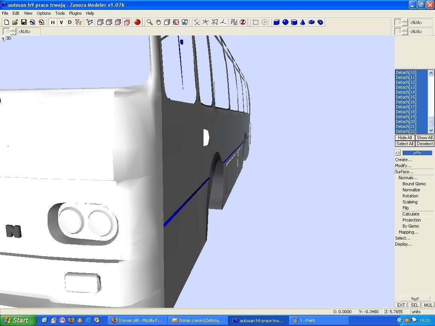Open the Plugins menu
This screenshot has width=435, height=326.
coord(75,13)
